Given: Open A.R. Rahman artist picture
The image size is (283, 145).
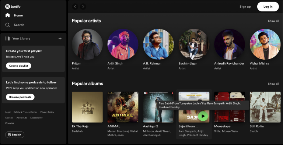Looking at the screenshot, I should click(158, 45).
